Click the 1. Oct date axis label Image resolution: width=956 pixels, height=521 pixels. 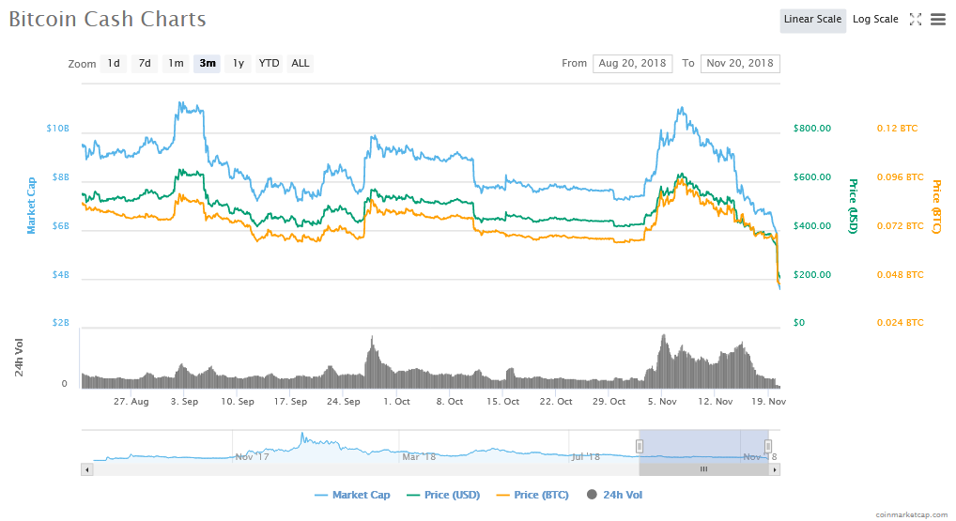(396, 402)
